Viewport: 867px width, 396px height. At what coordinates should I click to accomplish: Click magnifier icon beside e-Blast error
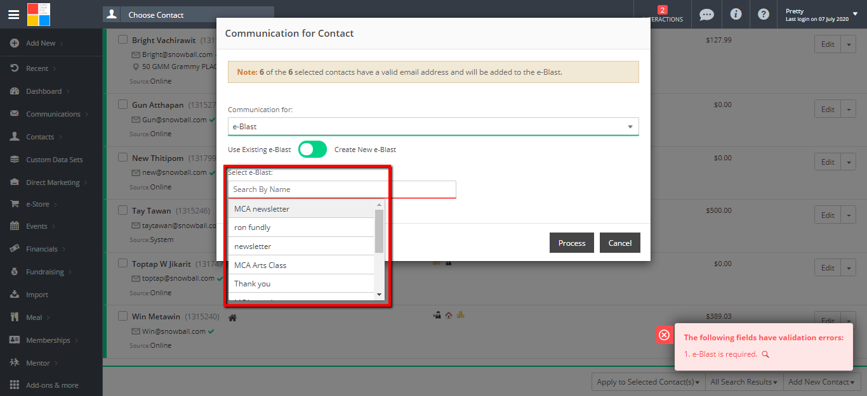point(765,355)
